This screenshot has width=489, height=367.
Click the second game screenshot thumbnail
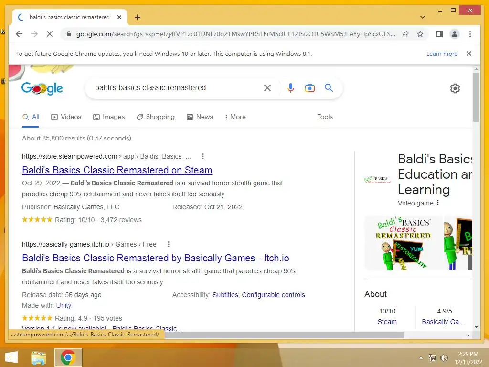point(458,243)
